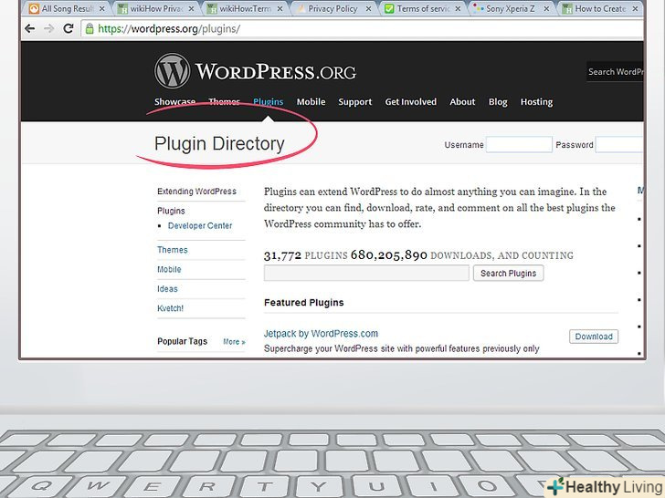665x498 pixels.
Task: Close the Sony Xperia Z tab
Action: tap(546, 8)
